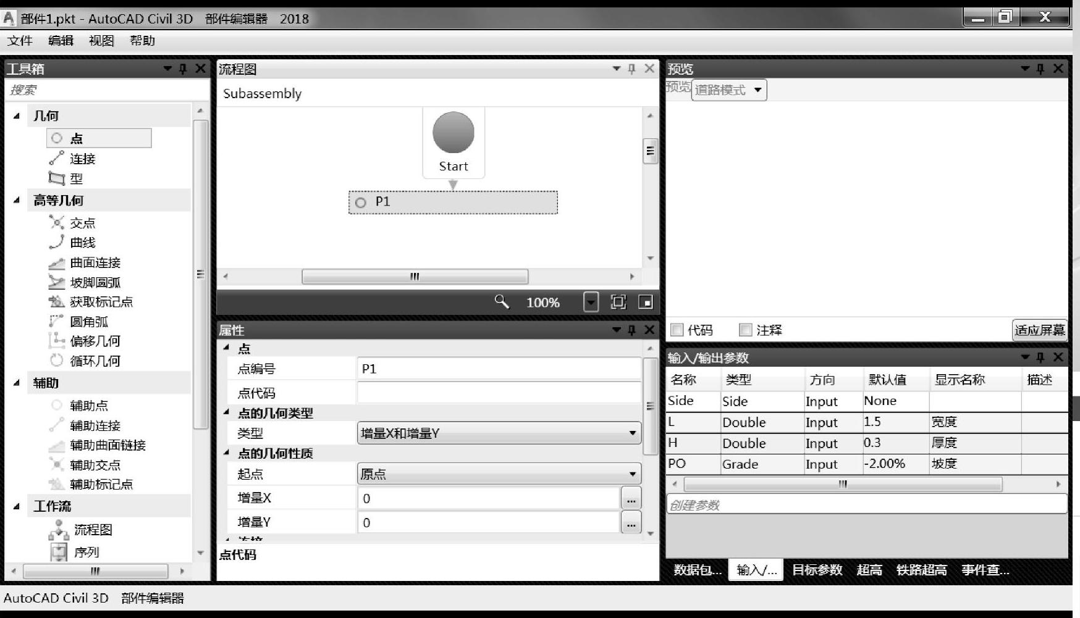Collapse the 高等几何 toolbox category
This screenshot has width=1080, height=618.
coord(17,200)
